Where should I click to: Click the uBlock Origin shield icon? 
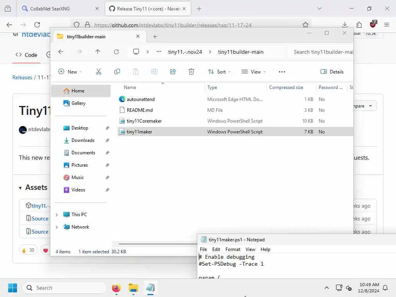tap(373, 24)
